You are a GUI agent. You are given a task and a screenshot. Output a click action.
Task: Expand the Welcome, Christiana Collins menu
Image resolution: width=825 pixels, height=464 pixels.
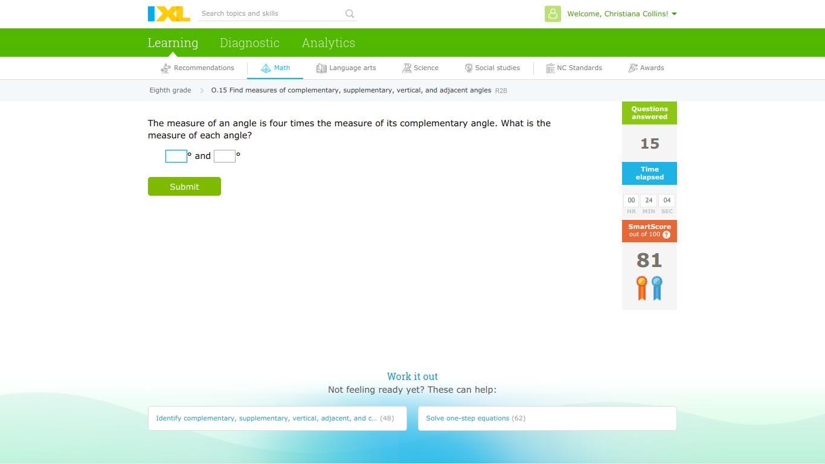point(622,14)
